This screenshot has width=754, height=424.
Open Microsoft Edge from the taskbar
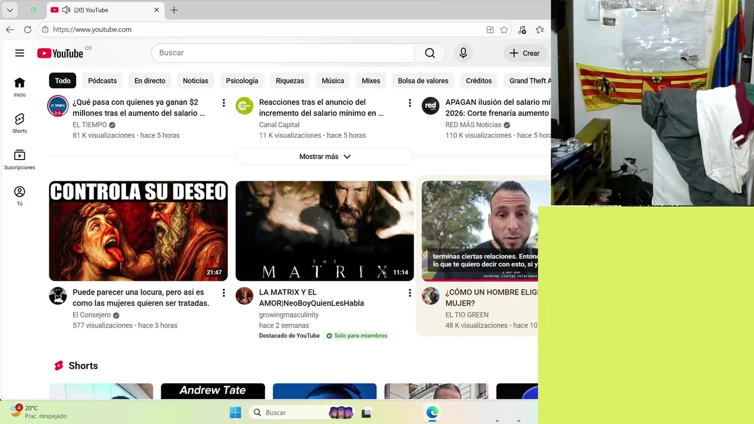point(432,412)
